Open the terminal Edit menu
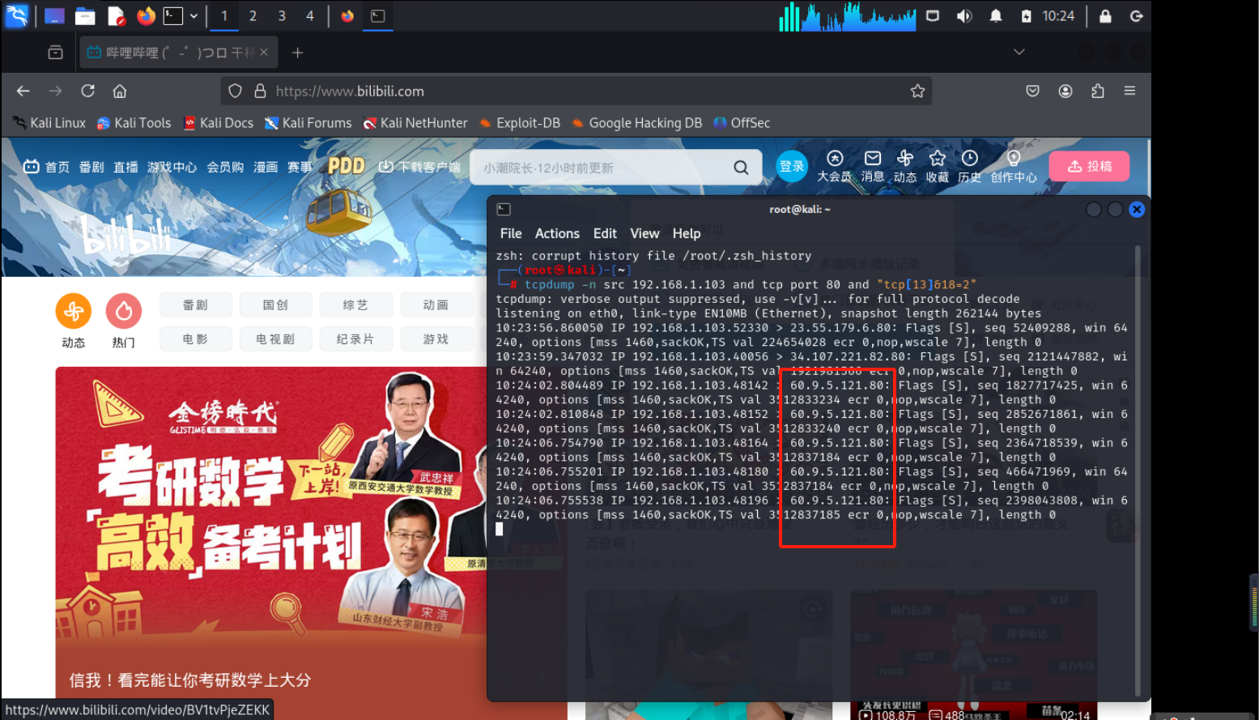This screenshot has height=720, width=1259. point(605,233)
